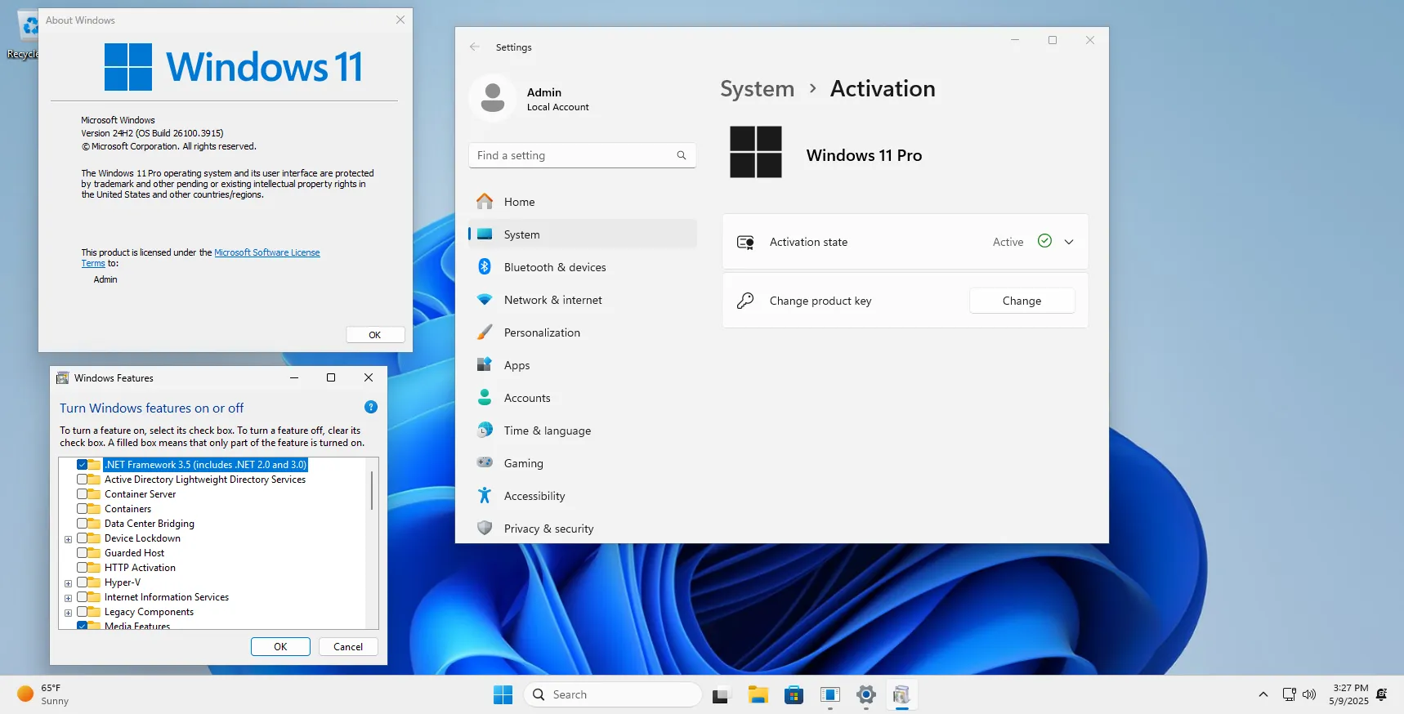Click the Find a setting field
1404x714 pixels.
tap(582, 155)
